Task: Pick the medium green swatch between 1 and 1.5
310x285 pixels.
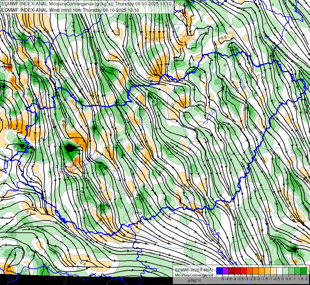Action: [x=298, y=271]
